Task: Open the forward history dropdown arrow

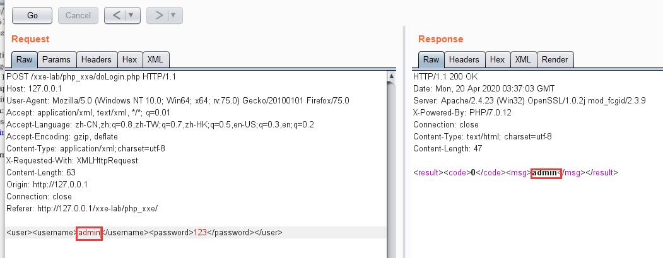Action: [x=173, y=15]
